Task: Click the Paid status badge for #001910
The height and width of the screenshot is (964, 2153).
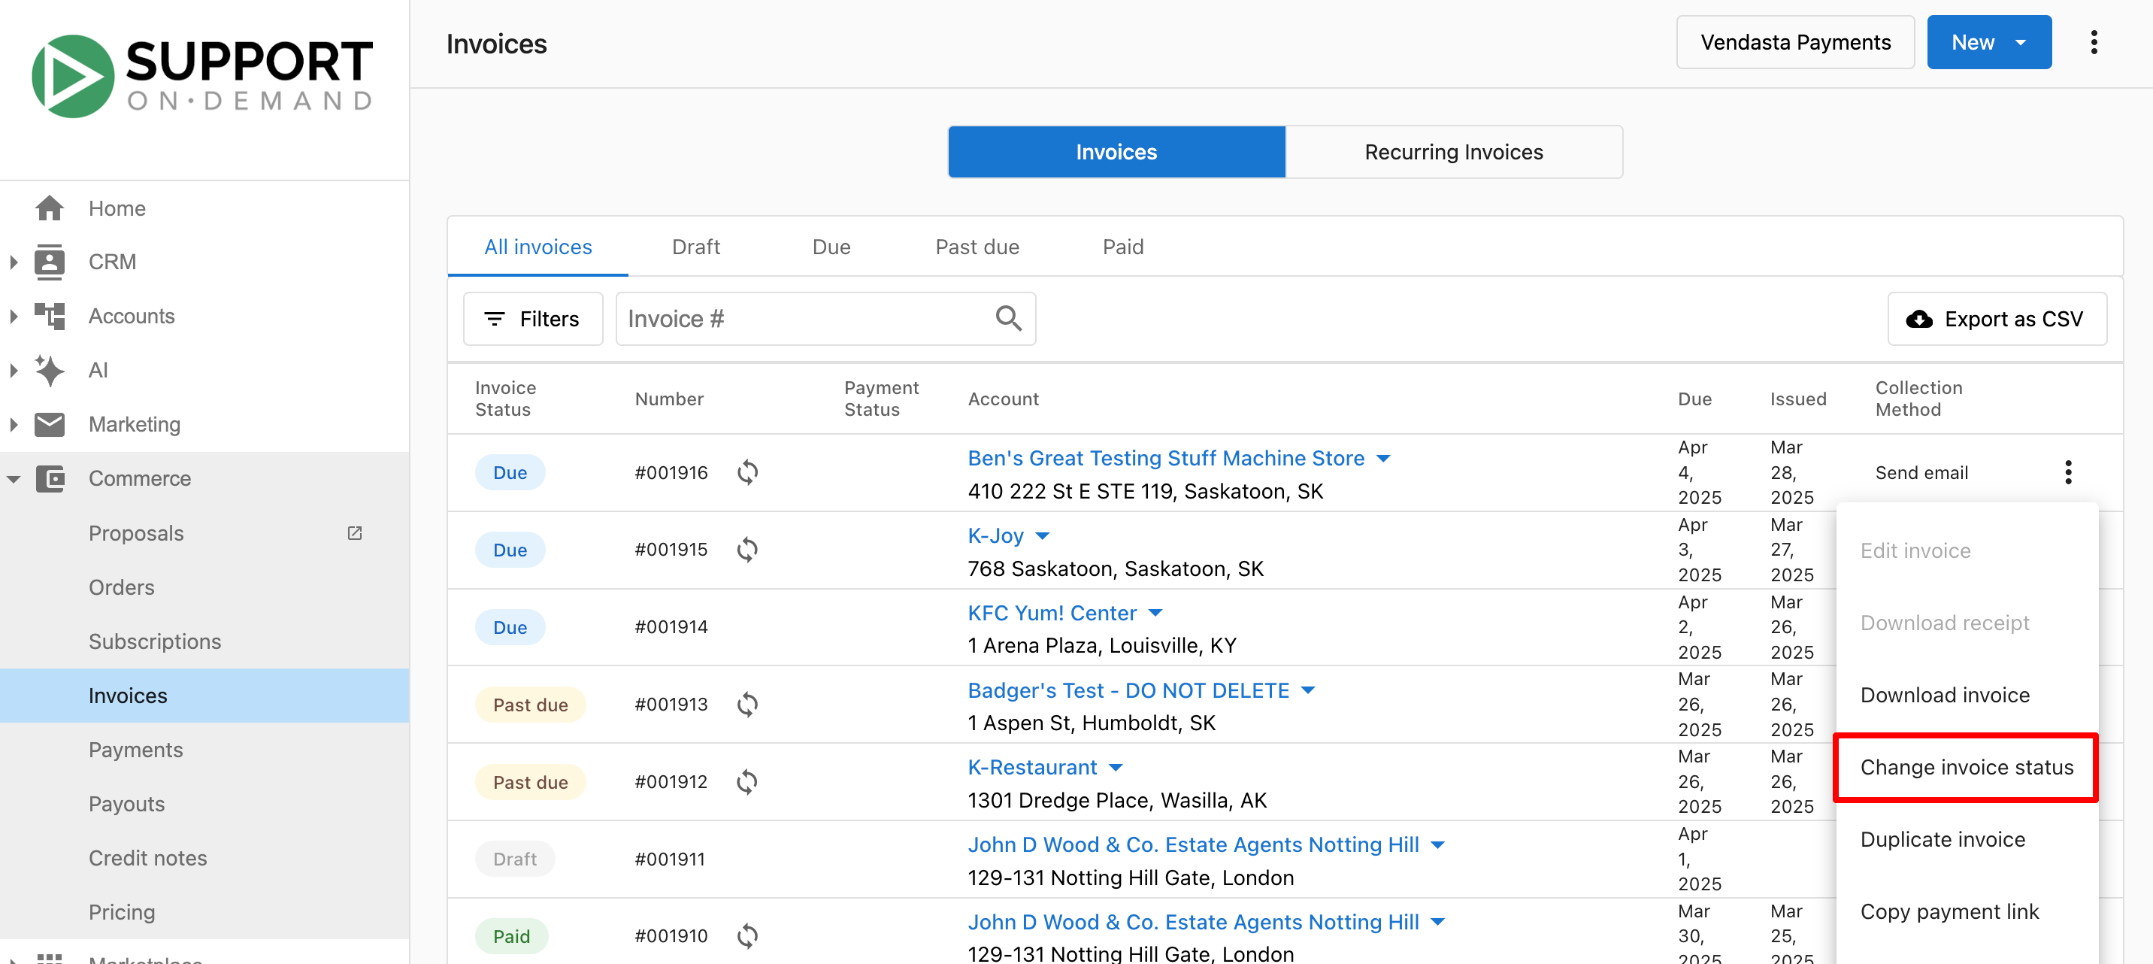Action: tap(510, 936)
